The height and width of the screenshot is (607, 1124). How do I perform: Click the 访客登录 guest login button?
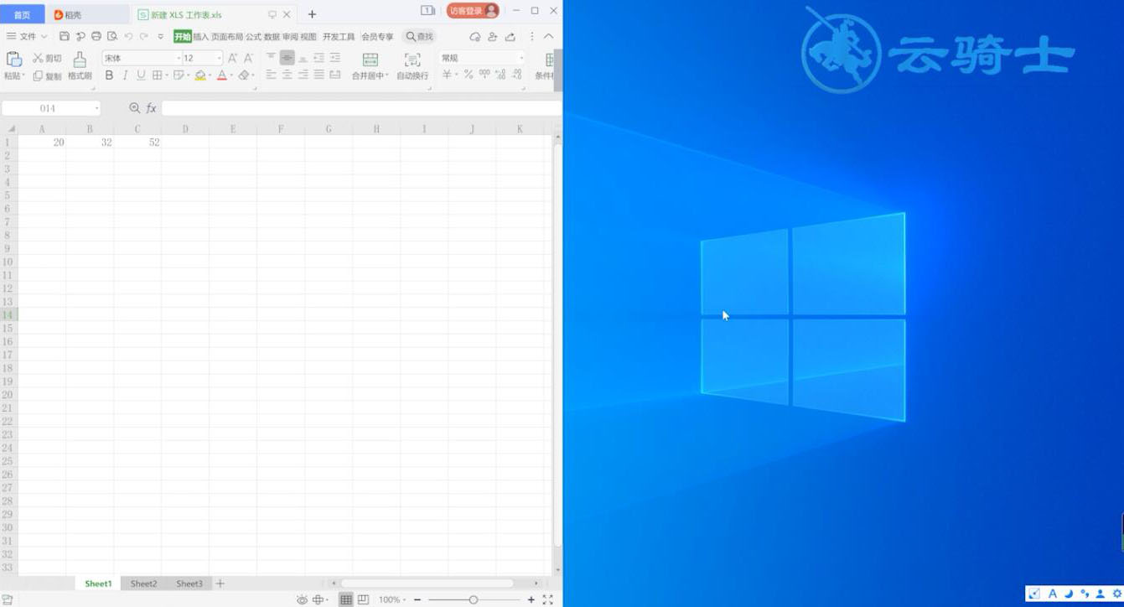[x=473, y=11]
